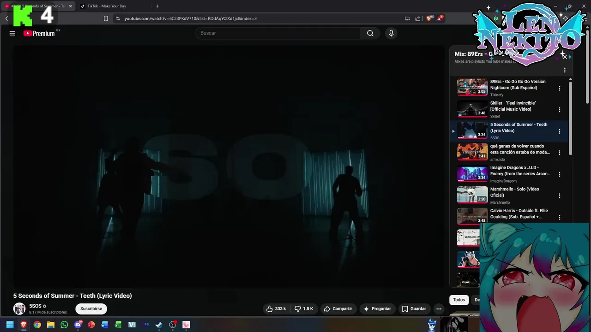
Task: Click the Preguntar button
Action: pos(377,308)
